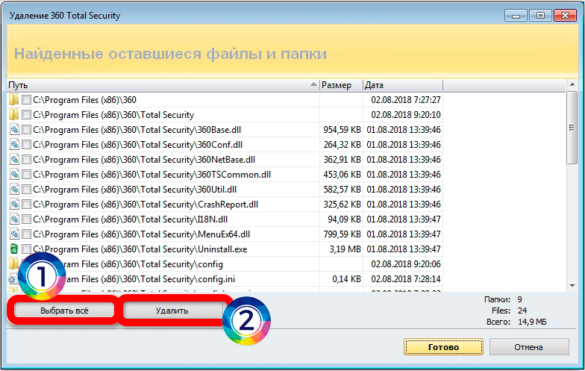Viewport: 585px width, 371px height.
Task: Check the 360Util.dll checkbox
Action: coord(26,190)
